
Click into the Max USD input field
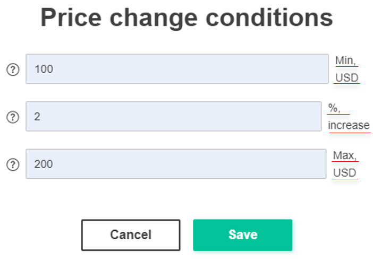176,164
